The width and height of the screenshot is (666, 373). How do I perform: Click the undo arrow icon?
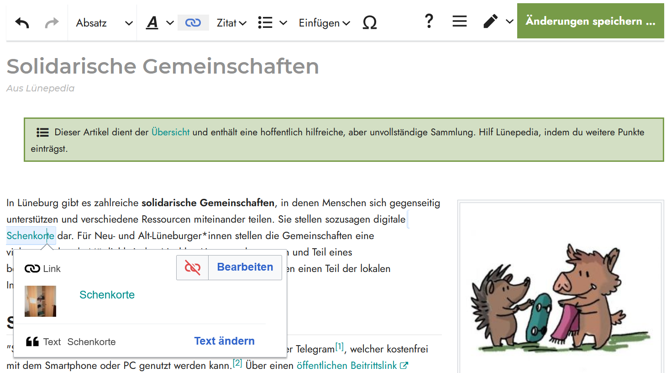point(22,22)
